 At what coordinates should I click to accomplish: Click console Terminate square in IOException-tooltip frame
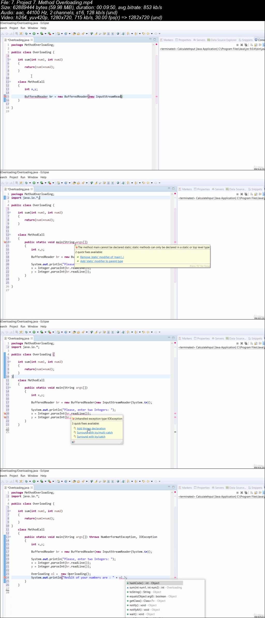(237, 343)
